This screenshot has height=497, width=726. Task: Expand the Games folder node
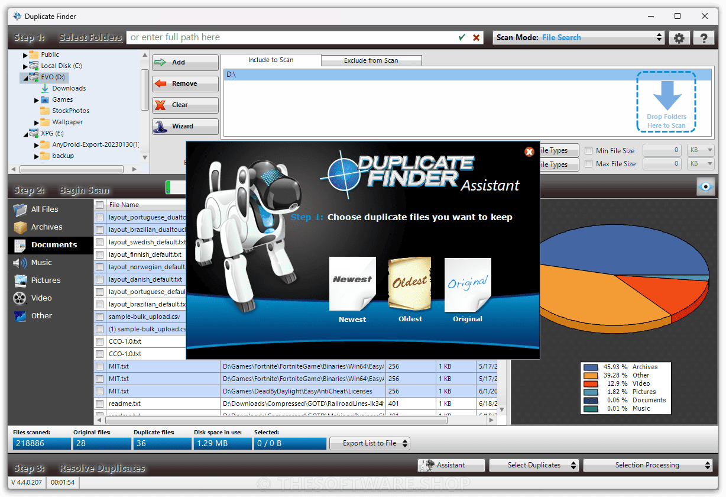(x=37, y=100)
